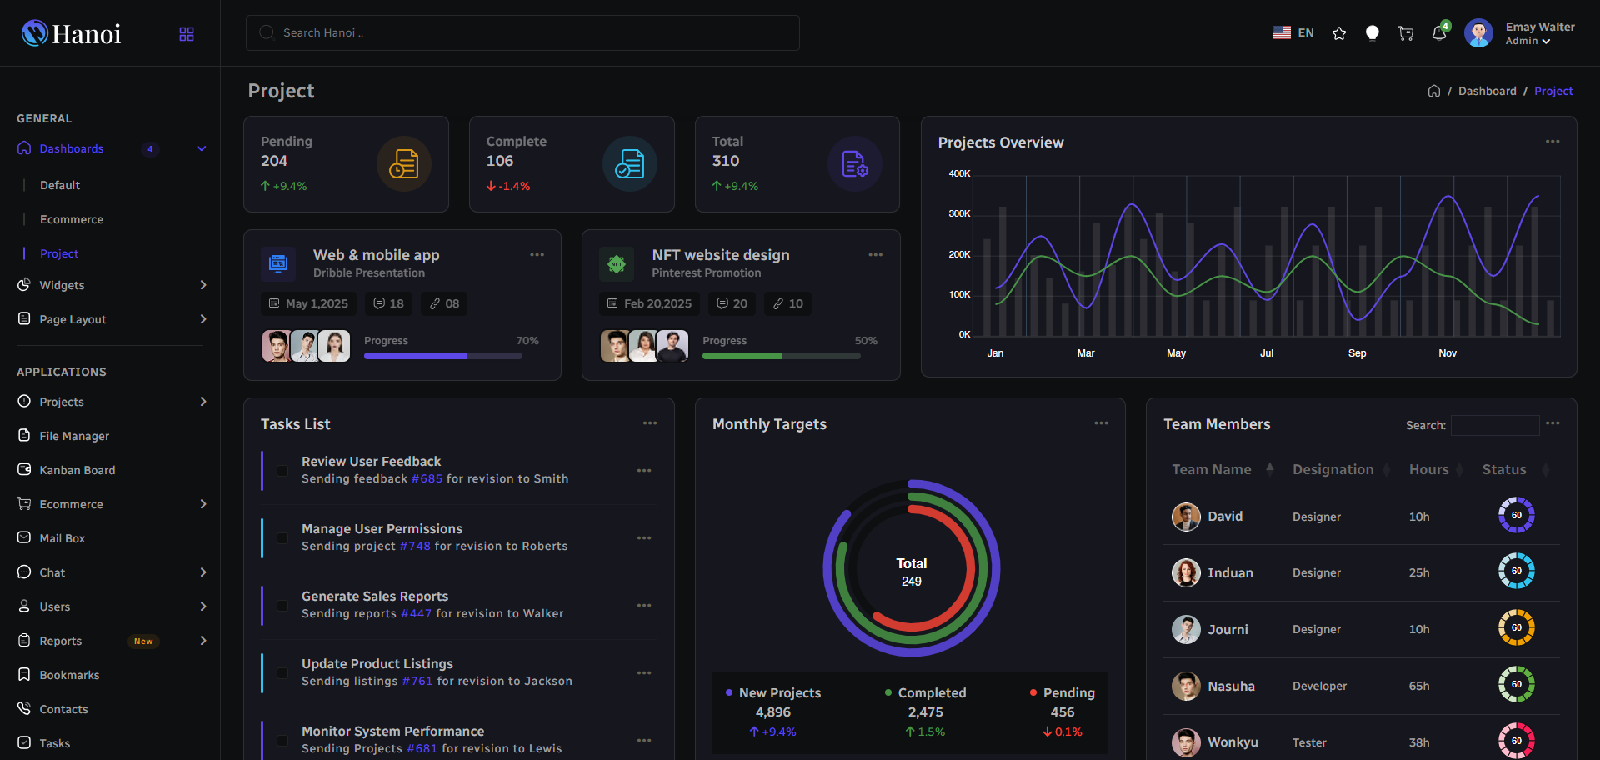Viewport: 1600px width, 760px height.
Task: Click the grid apps icon beside Hanoi logo
Action: pos(187,34)
